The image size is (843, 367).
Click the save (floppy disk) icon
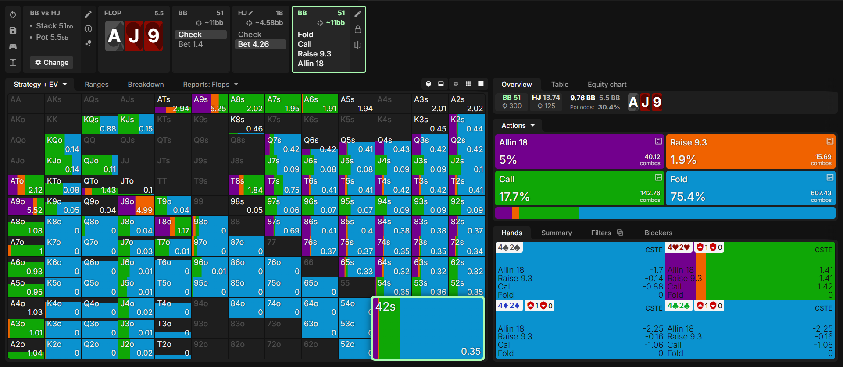click(13, 30)
